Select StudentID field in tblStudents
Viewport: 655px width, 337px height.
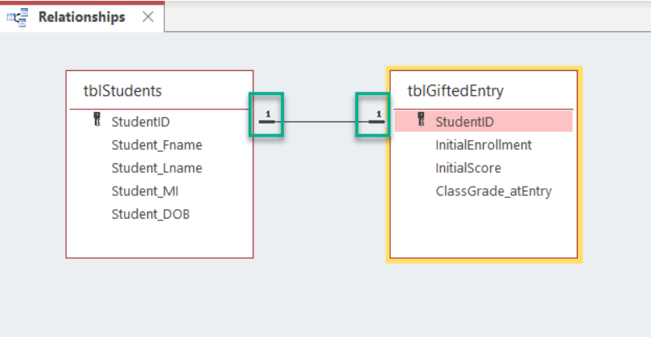click(x=141, y=122)
